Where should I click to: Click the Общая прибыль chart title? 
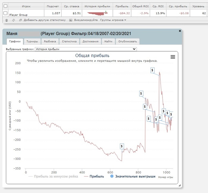tap(92, 56)
